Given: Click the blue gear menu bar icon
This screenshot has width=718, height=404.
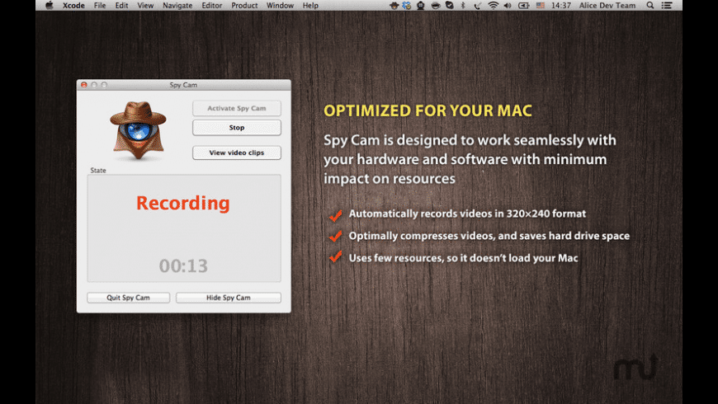Looking at the screenshot, I should pos(407,6).
